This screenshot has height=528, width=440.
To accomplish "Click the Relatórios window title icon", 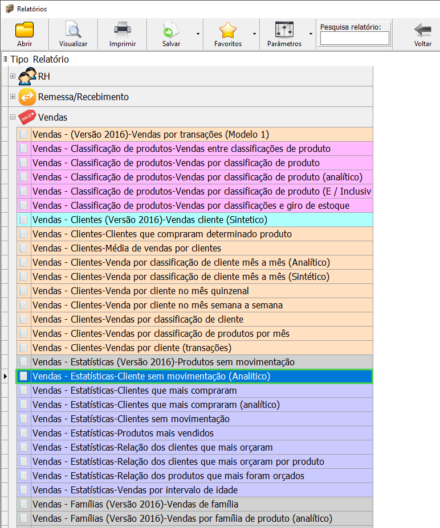I will pyautogui.click(x=10, y=9).
